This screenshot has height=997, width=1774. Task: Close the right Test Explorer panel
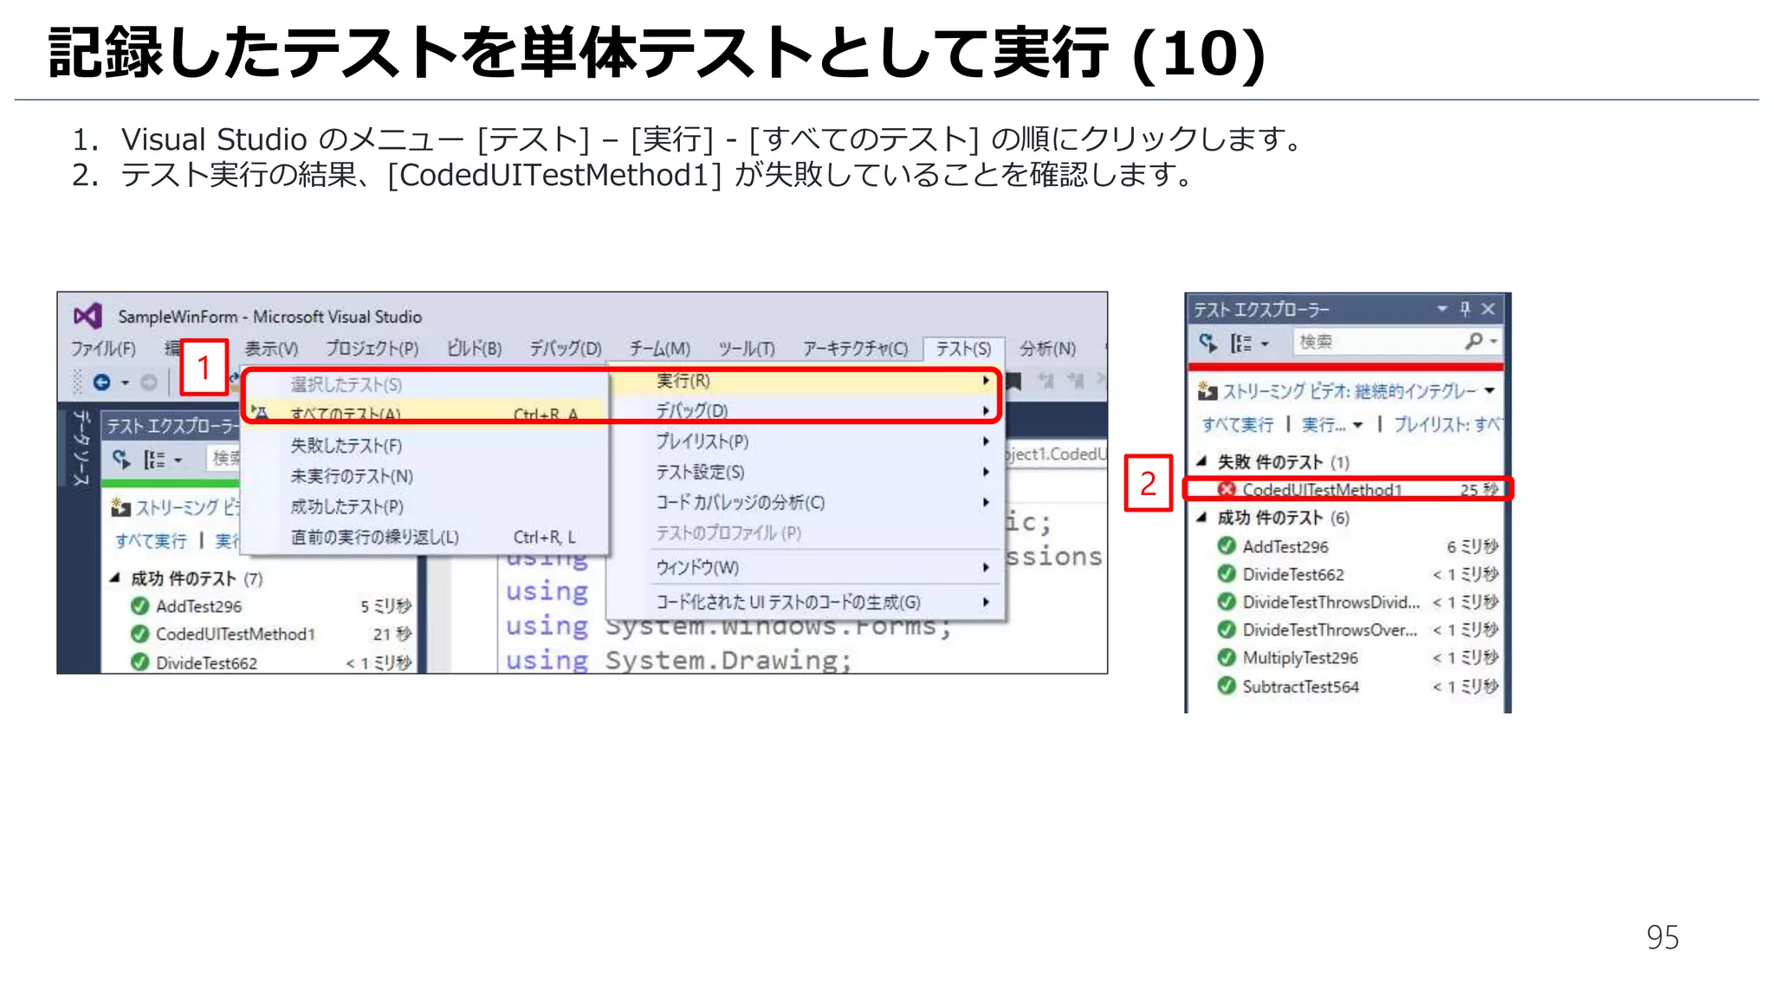(x=1488, y=308)
